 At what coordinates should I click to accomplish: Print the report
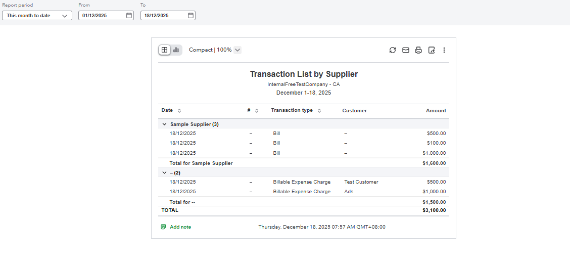pos(418,50)
